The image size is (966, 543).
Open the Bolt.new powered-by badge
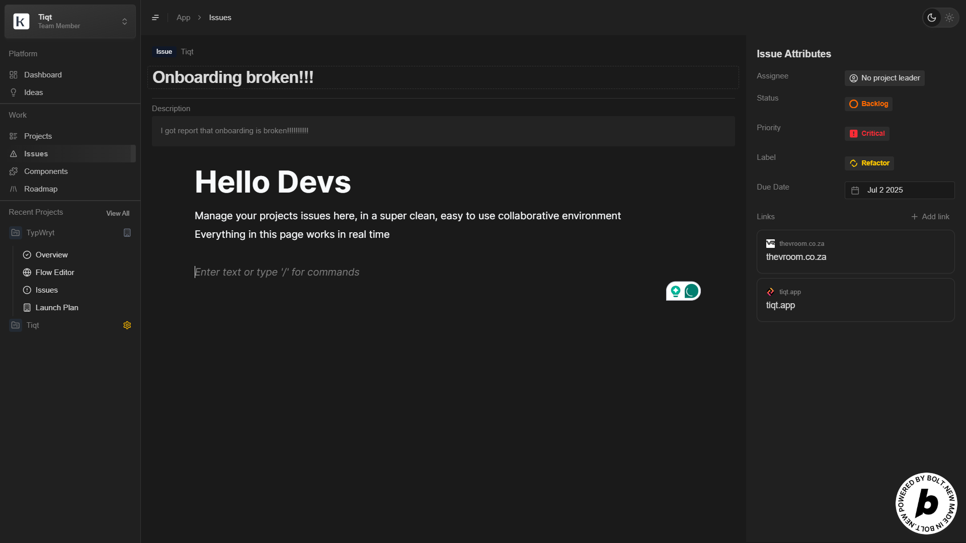click(926, 503)
